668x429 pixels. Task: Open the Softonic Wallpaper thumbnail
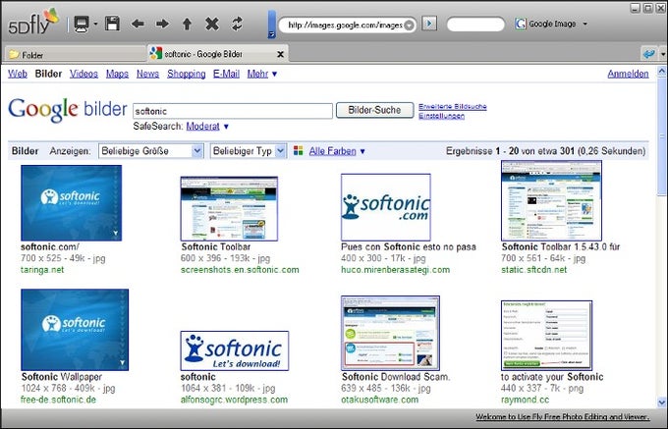[75, 330]
